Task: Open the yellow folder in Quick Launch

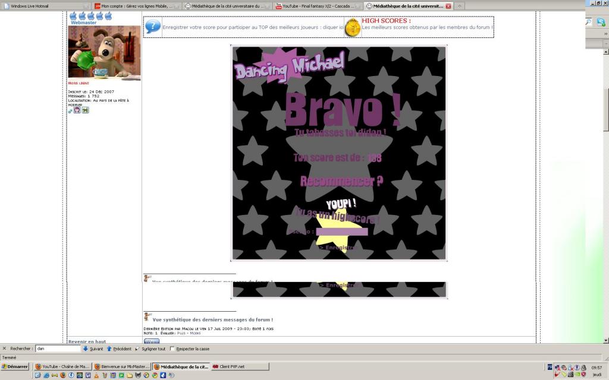Action: point(130,375)
